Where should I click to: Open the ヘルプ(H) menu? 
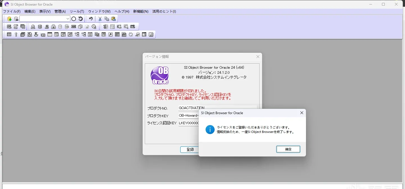point(122,11)
